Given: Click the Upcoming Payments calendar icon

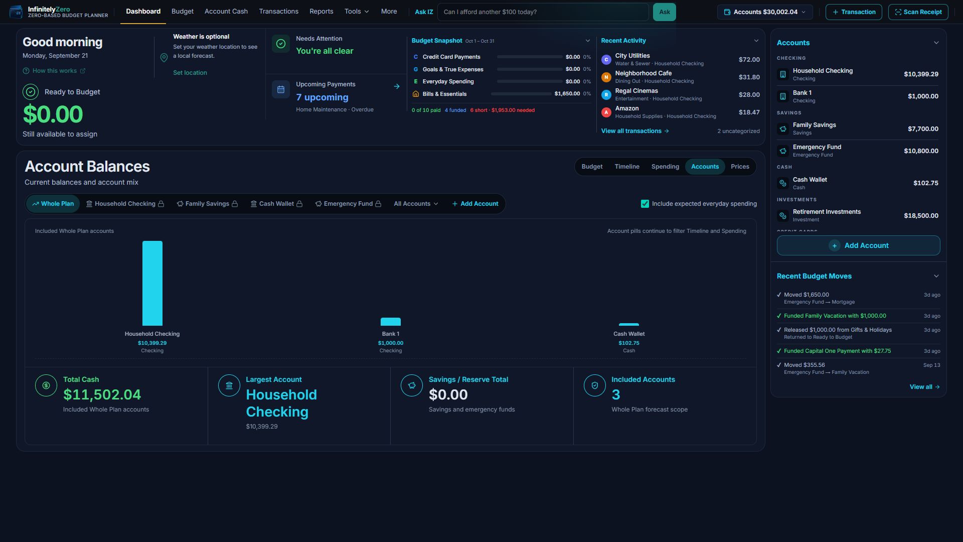Looking at the screenshot, I should click(281, 89).
